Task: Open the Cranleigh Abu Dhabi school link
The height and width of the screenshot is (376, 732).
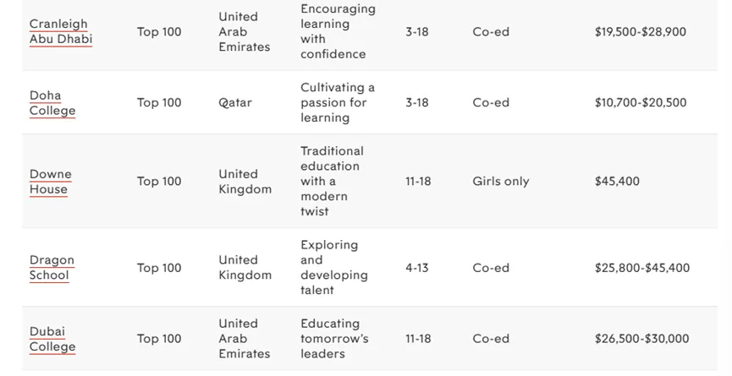Action: (61, 32)
